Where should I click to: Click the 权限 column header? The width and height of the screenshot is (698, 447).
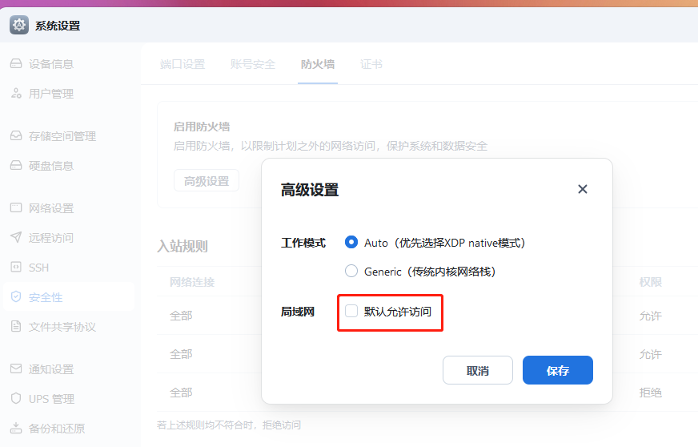(650, 282)
